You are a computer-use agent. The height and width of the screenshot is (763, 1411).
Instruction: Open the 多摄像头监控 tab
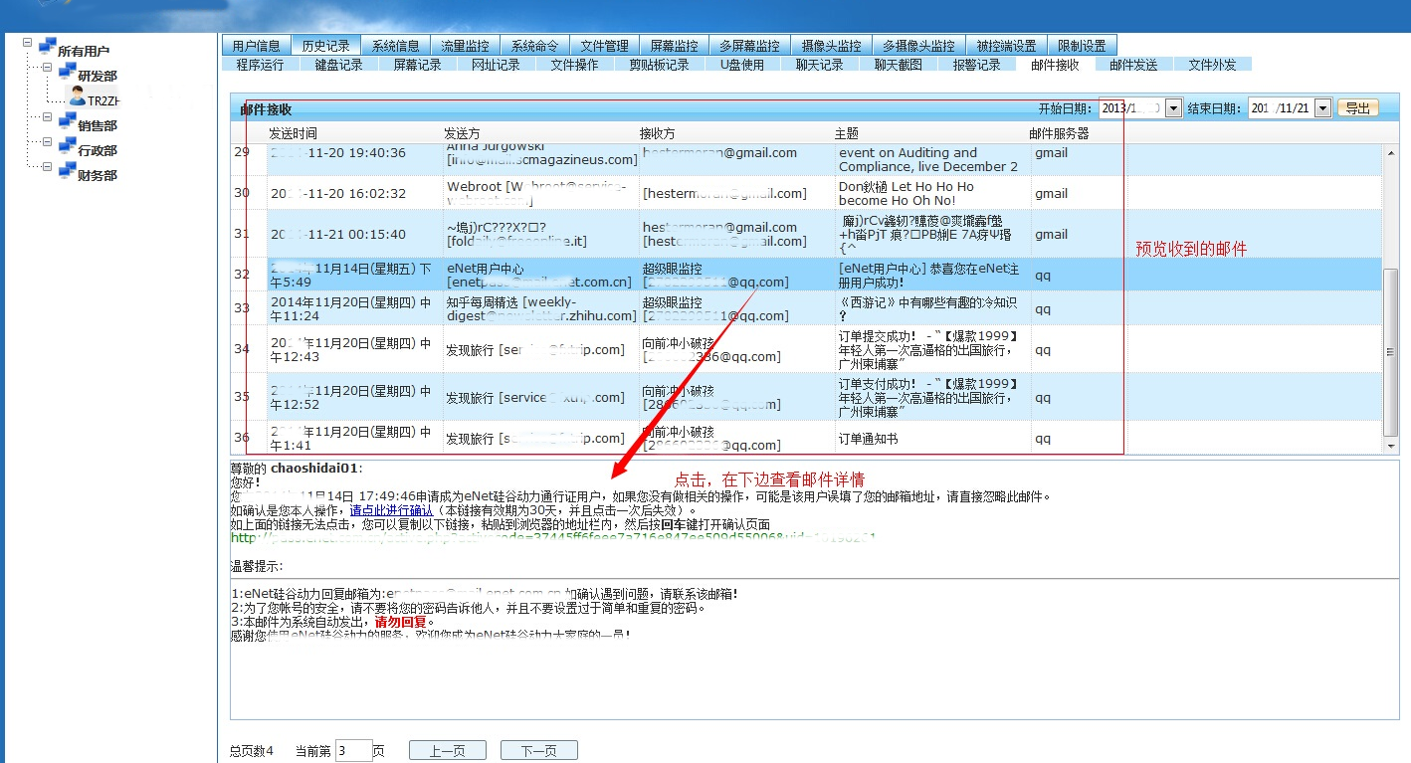click(x=919, y=45)
